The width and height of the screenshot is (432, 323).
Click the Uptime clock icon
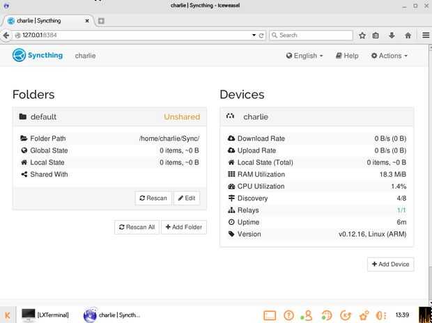click(x=231, y=222)
